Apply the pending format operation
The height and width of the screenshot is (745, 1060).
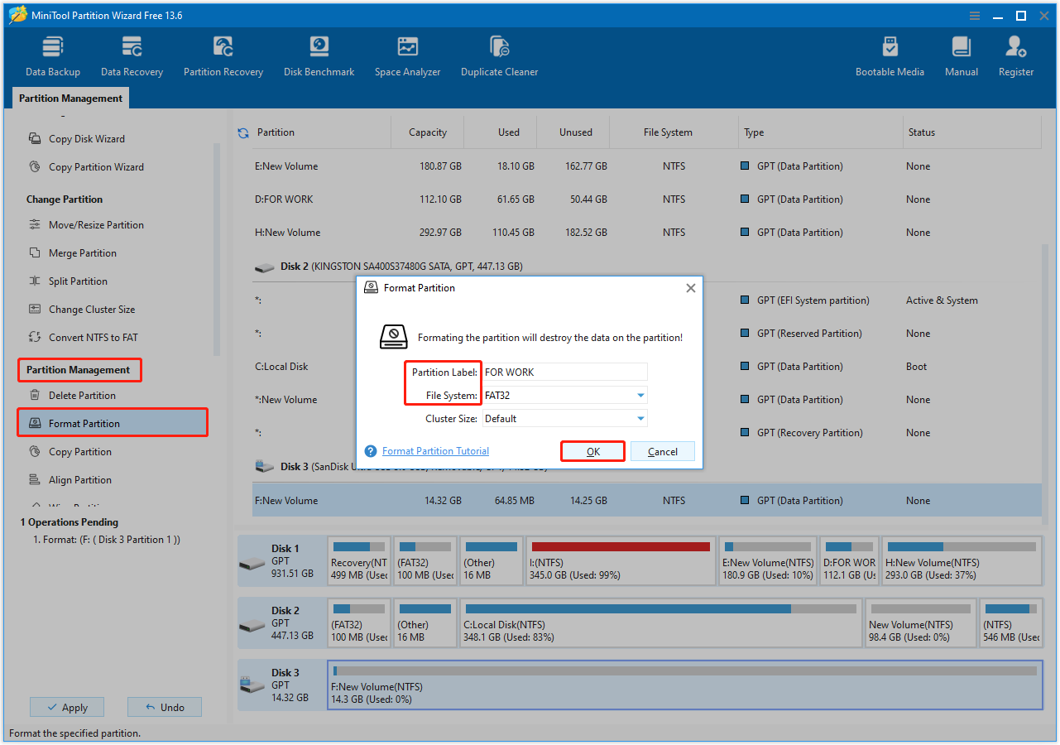(x=66, y=706)
